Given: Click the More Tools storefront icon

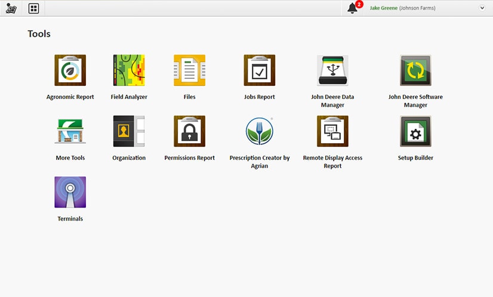Looking at the screenshot, I should click(70, 131).
